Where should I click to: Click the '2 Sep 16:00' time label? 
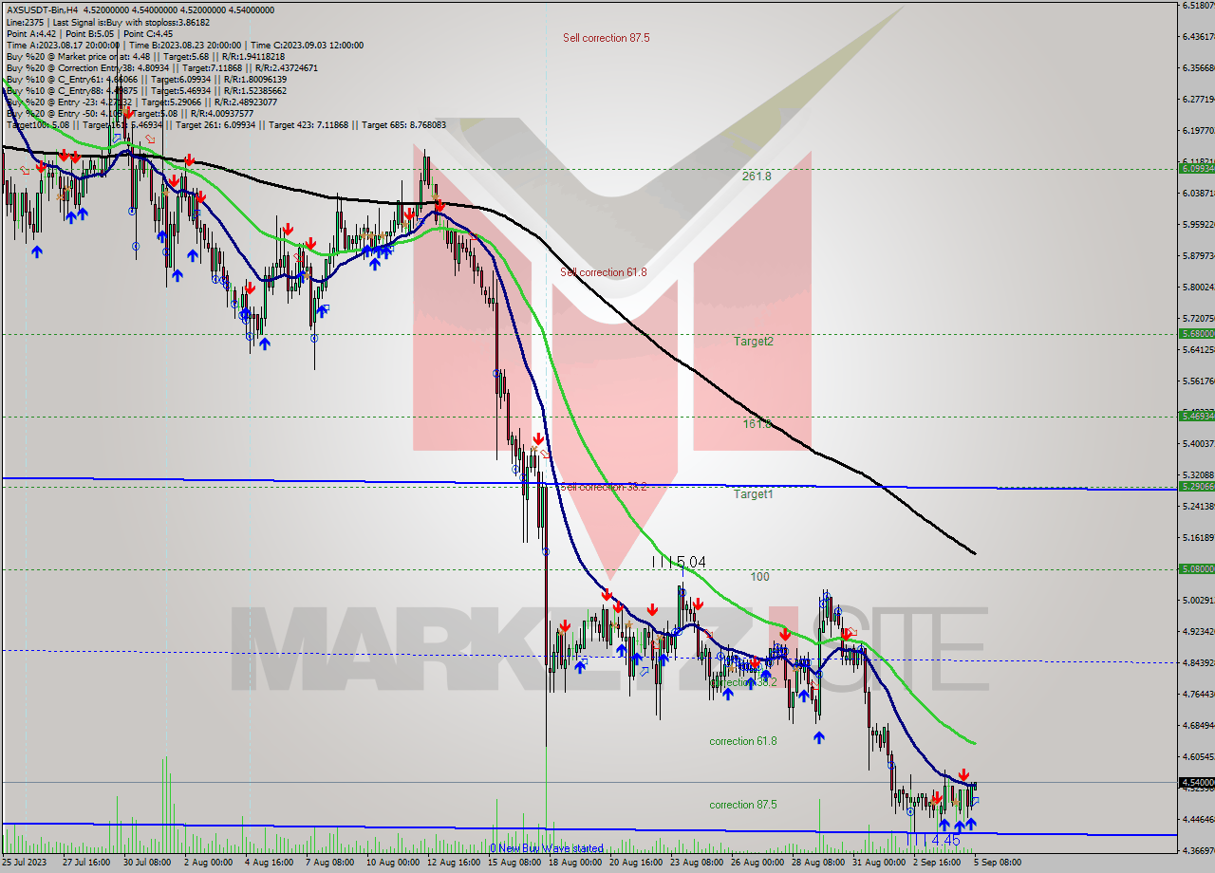pos(938,863)
